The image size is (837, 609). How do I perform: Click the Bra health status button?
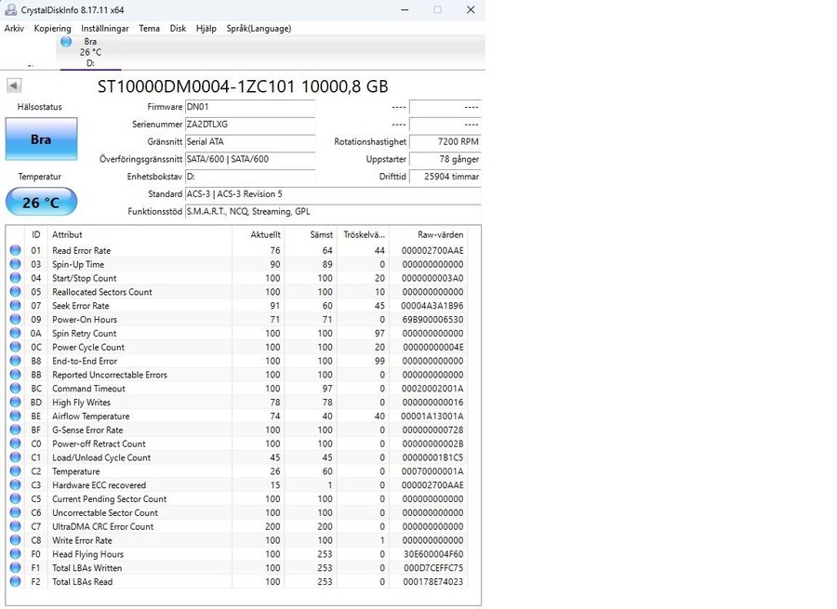[41, 139]
